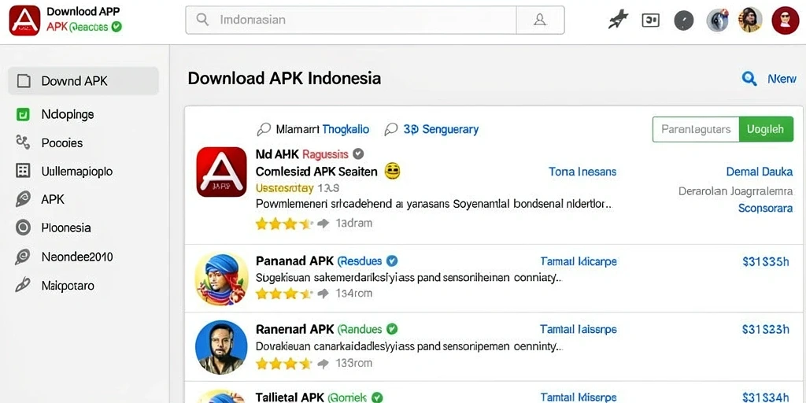Click the red A logo in the header
This screenshot has width=806, height=403.
(x=24, y=20)
